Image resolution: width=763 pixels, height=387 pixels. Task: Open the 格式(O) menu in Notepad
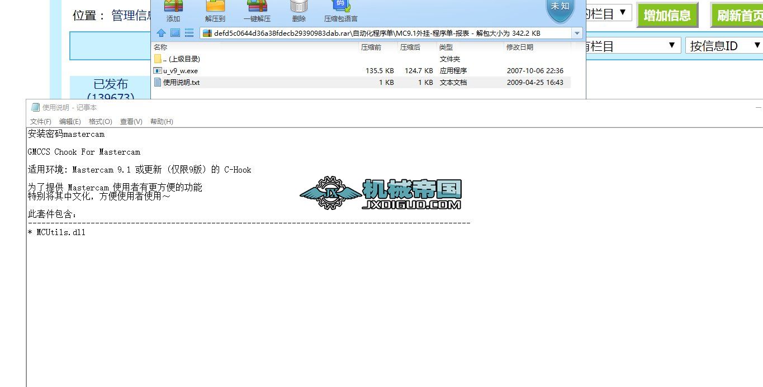(101, 121)
